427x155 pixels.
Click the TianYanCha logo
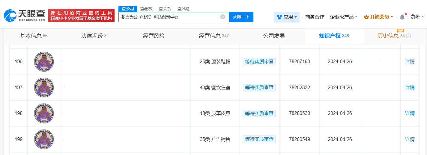coord(25,15)
